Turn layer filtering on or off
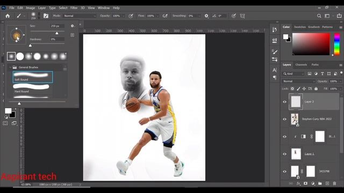 (341, 73)
